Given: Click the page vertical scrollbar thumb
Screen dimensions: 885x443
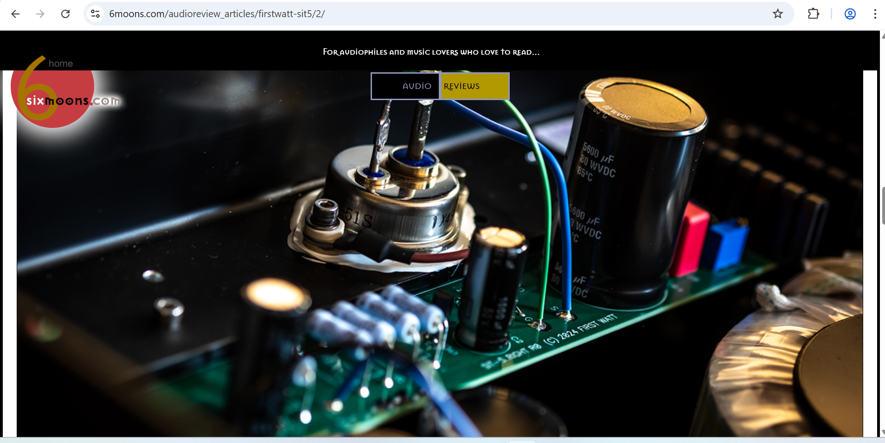Looking at the screenshot, I should click(x=883, y=206).
